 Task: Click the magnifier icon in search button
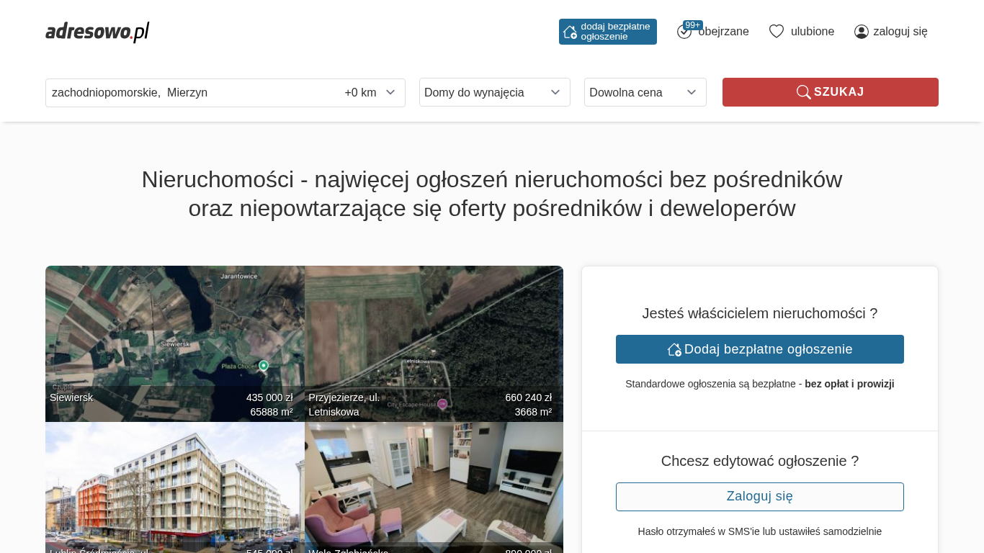[x=803, y=92]
